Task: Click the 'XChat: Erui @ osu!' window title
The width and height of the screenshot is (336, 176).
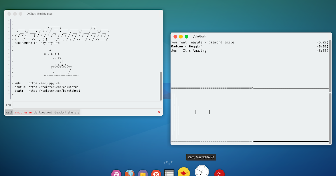Action: 40,14
